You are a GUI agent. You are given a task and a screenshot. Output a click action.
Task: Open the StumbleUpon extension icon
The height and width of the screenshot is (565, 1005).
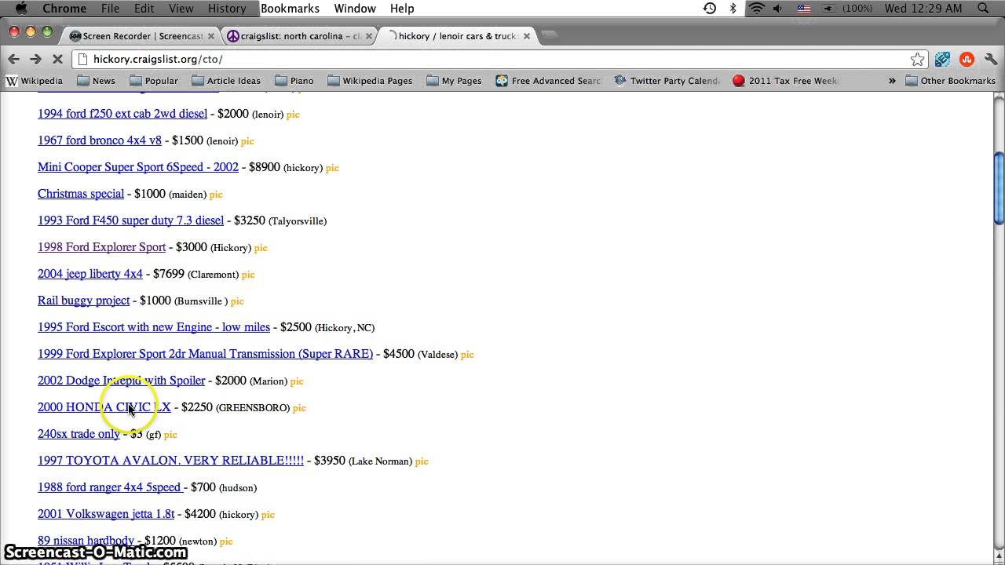967,59
